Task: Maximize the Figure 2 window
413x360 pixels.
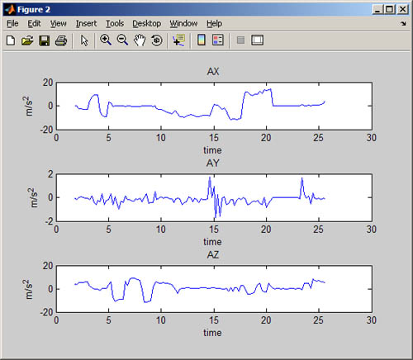Action: [x=389, y=10]
